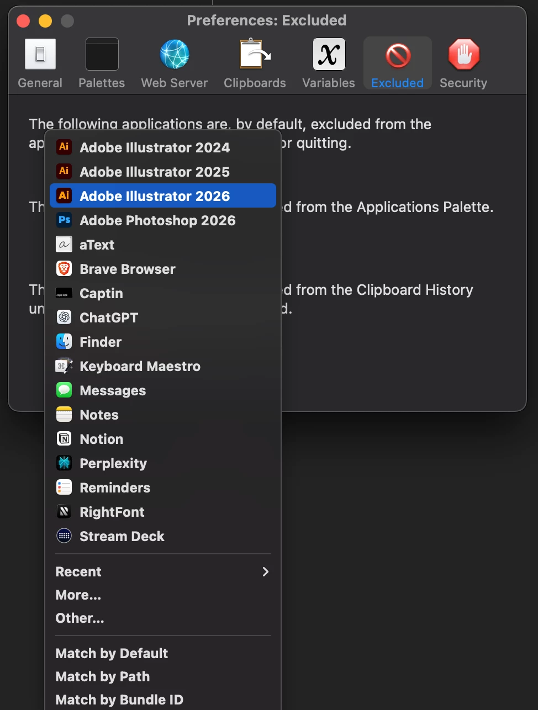Select ChatGPT in the application list
538x710 pixels.
tap(163, 317)
